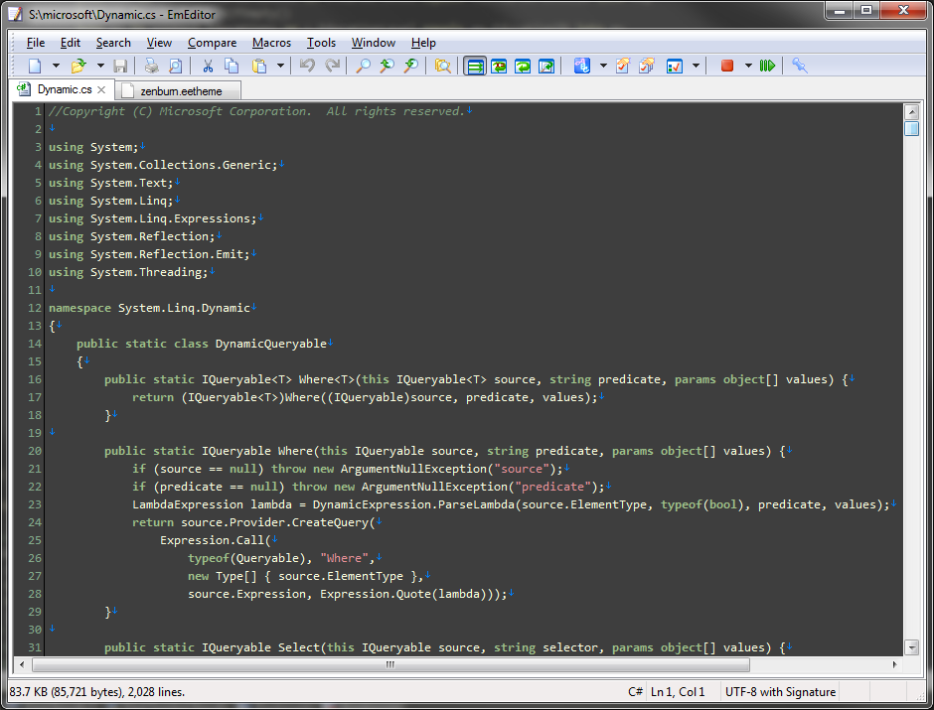Toggle wrap-by-window mode icon
This screenshot has height=710, width=934.
point(523,65)
